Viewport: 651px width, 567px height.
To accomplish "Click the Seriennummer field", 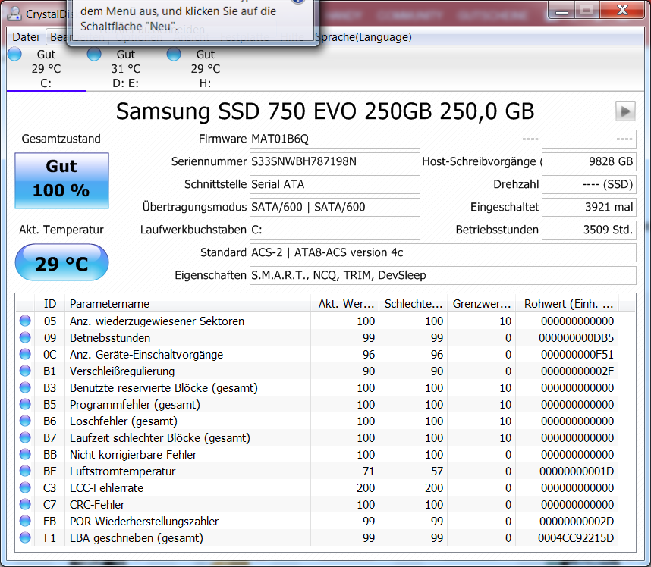I will click(x=335, y=161).
